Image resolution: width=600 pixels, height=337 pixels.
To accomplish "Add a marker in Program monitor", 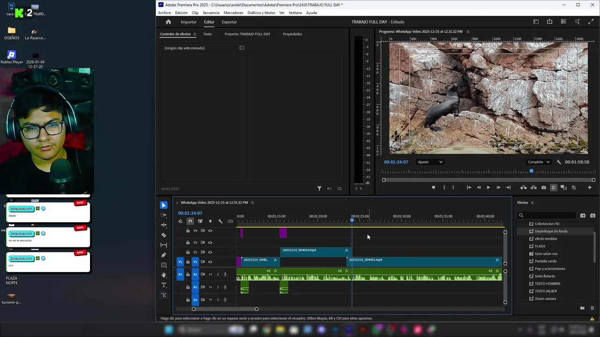I will (x=433, y=188).
